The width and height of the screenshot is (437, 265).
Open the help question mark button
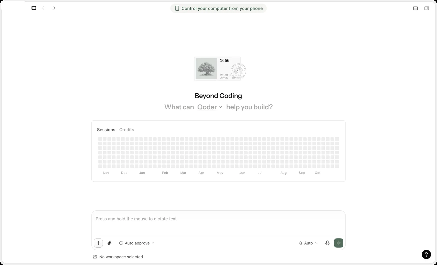click(426, 254)
